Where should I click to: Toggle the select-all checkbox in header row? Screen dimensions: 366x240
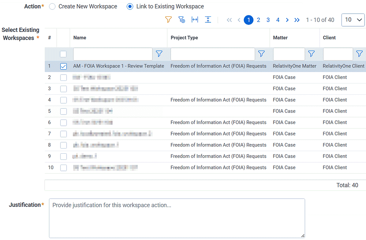coord(63,54)
